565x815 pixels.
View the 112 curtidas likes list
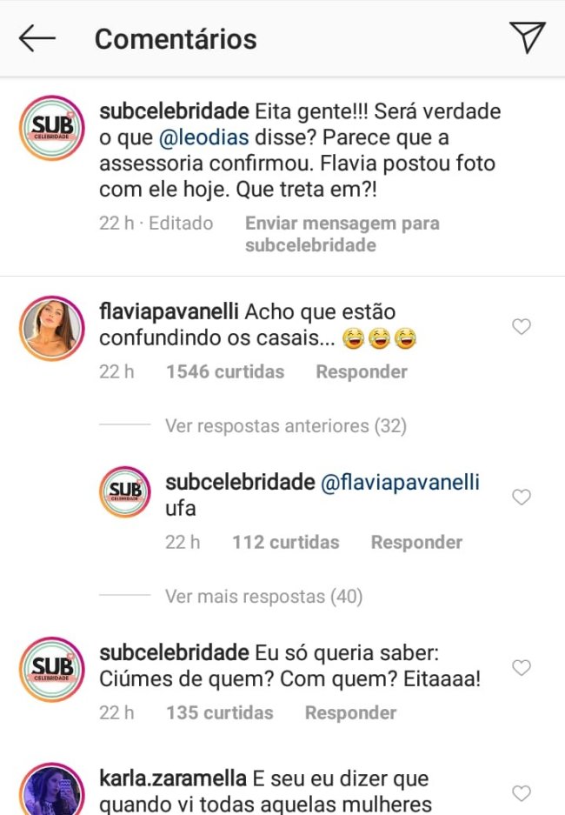click(x=286, y=542)
